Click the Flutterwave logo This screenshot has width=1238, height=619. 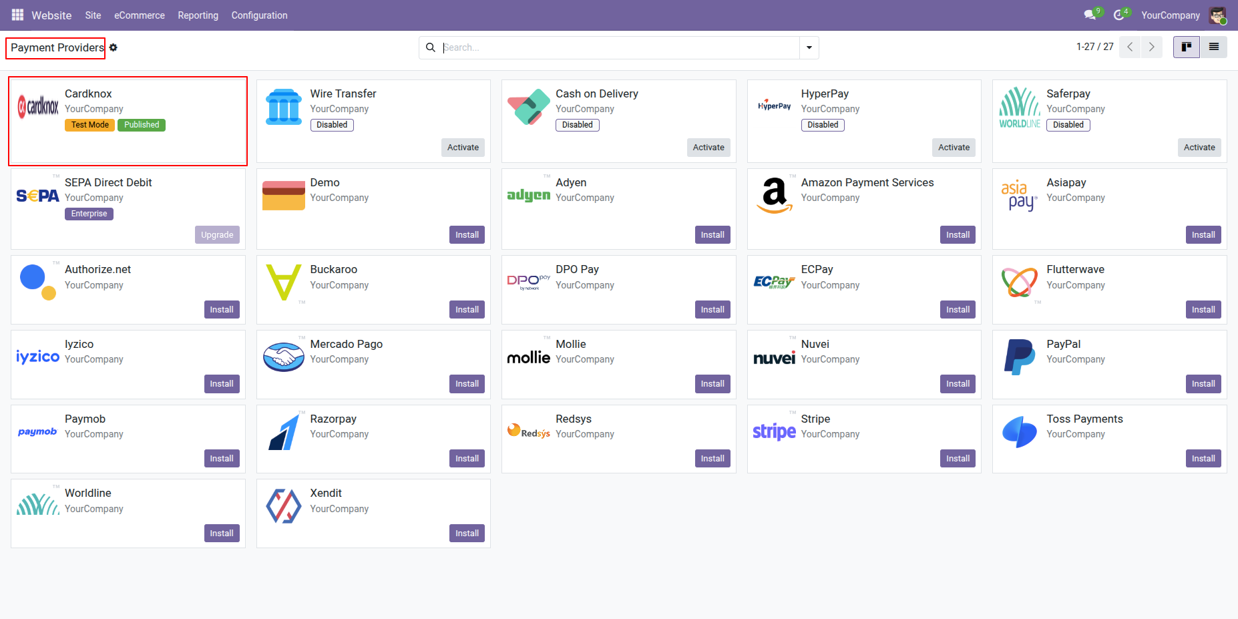click(1020, 282)
